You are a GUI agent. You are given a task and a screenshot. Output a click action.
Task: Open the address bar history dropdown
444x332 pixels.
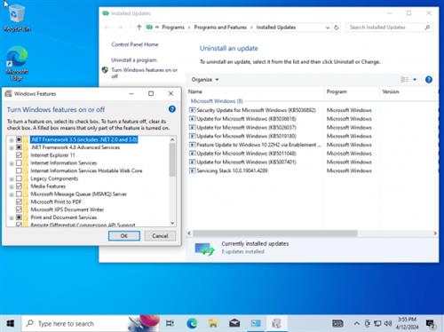[328, 28]
